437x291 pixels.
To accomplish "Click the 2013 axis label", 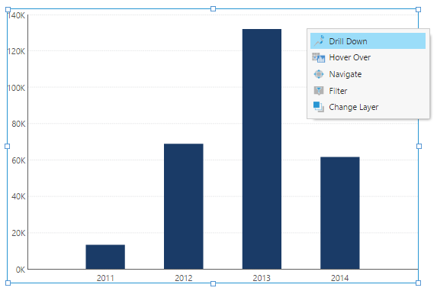I will (262, 278).
